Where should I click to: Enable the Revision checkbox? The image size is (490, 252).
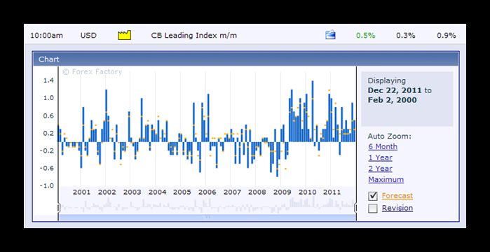click(373, 209)
